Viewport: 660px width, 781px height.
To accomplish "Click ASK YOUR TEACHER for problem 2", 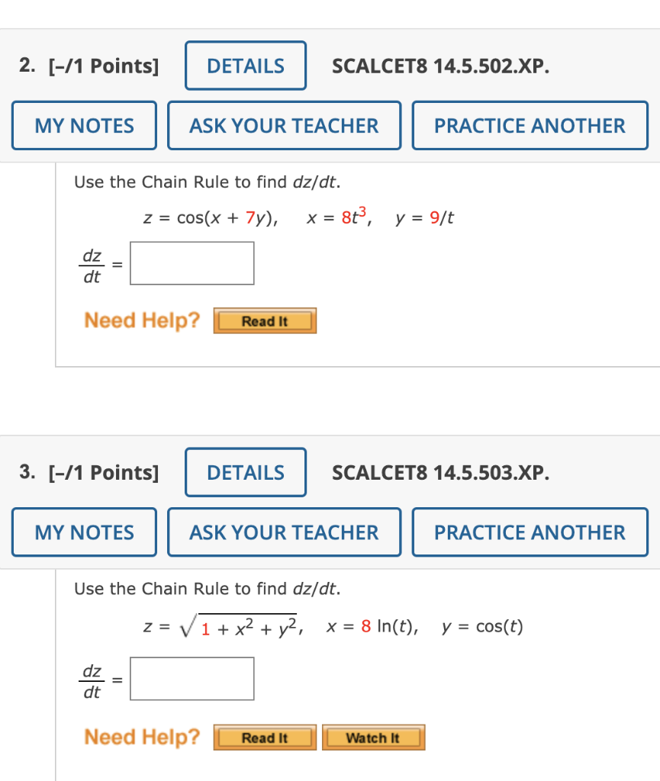I will [x=284, y=125].
